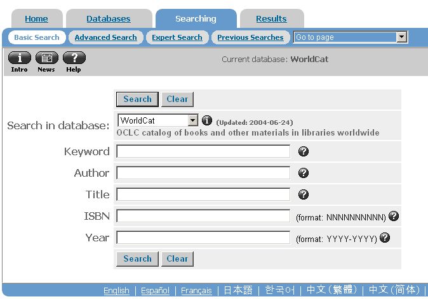428x299 pixels.
Task: Switch interface language to English
Action: point(117,291)
